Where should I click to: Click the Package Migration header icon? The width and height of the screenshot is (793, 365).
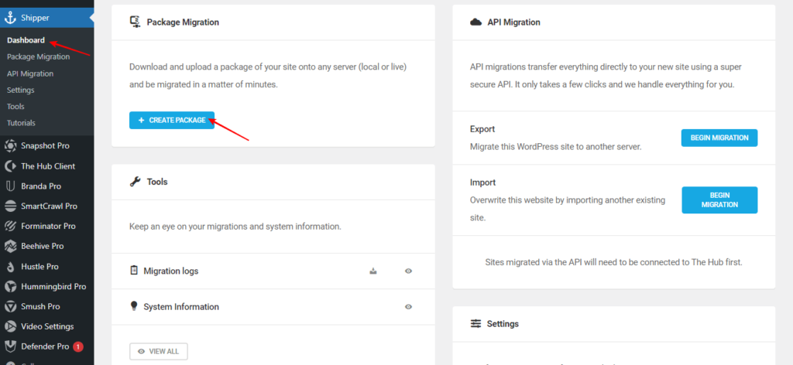tap(135, 22)
